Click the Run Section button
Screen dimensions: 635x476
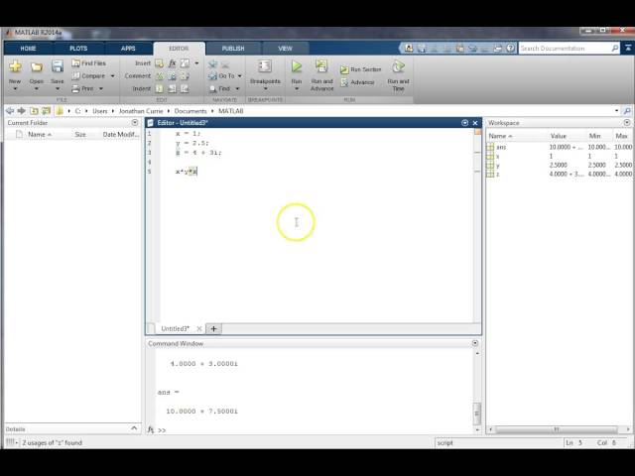point(360,69)
